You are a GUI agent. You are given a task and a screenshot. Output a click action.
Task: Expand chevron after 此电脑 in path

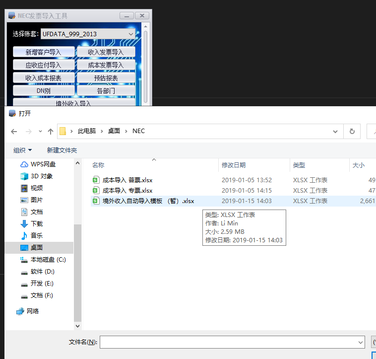point(102,131)
